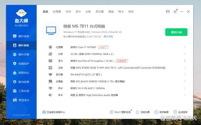Viewport: 201px width, 125px height.
Task: Click the user account avatar icon
Action: point(168,12)
